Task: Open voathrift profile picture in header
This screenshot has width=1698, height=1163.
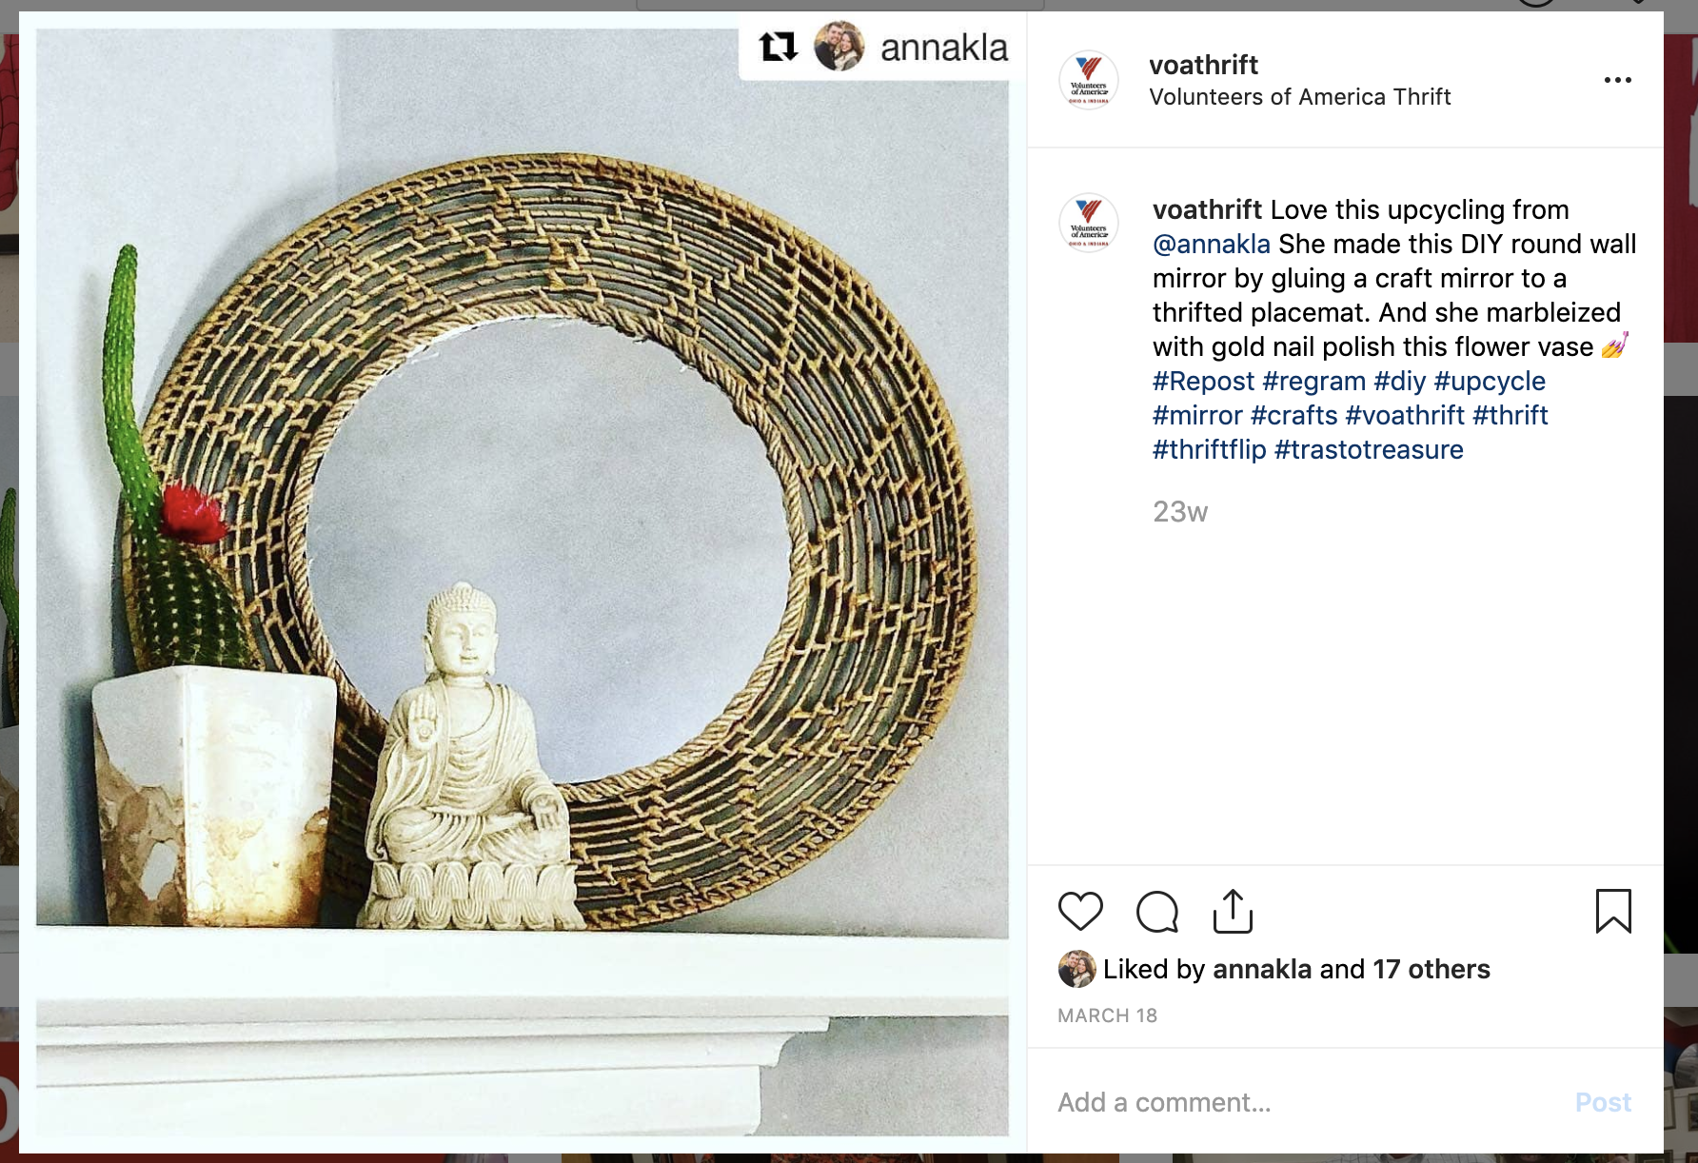Action: (1089, 80)
